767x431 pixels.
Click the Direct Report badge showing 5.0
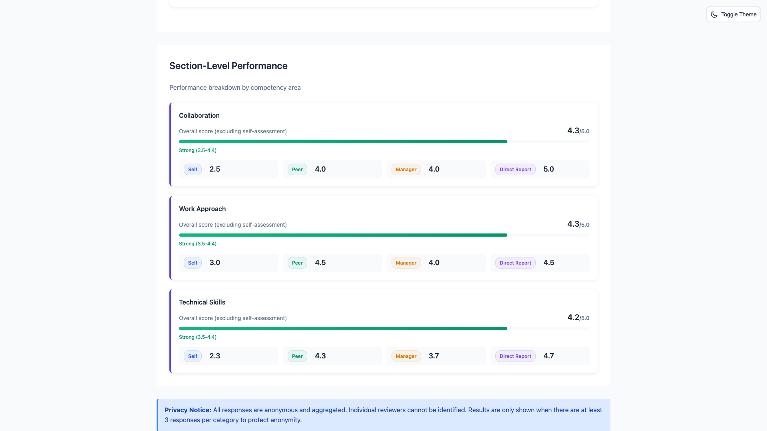pyautogui.click(x=515, y=169)
